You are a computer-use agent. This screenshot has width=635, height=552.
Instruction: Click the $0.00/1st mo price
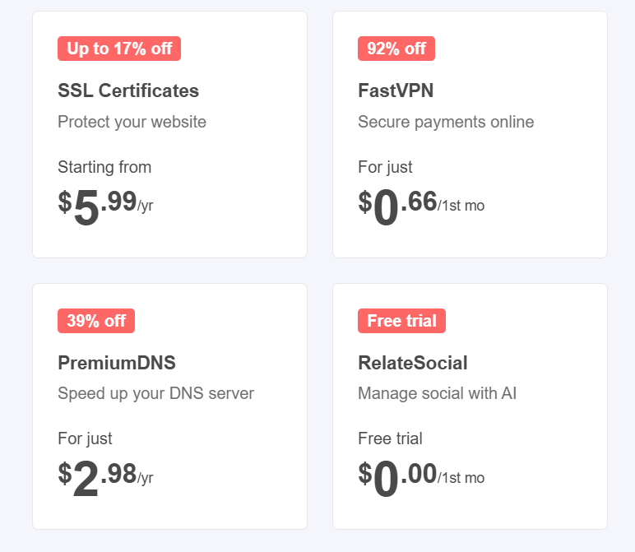421,479
